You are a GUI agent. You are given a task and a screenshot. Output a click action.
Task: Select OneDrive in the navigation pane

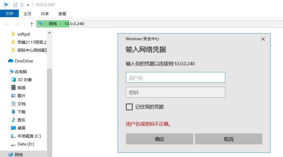coord(24,61)
